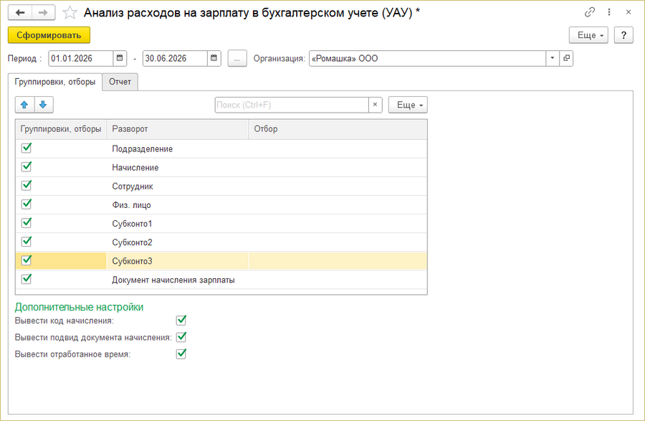Select the Физ. лицо row text
645x421 pixels.
pos(132,205)
